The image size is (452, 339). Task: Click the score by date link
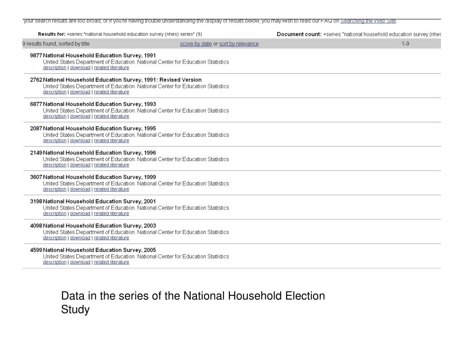tap(196, 44)
